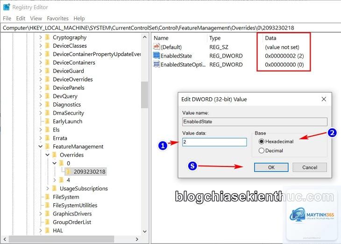Close the Edit DWORD dialog with X
The image size is (341, 244).
(324, 99)
